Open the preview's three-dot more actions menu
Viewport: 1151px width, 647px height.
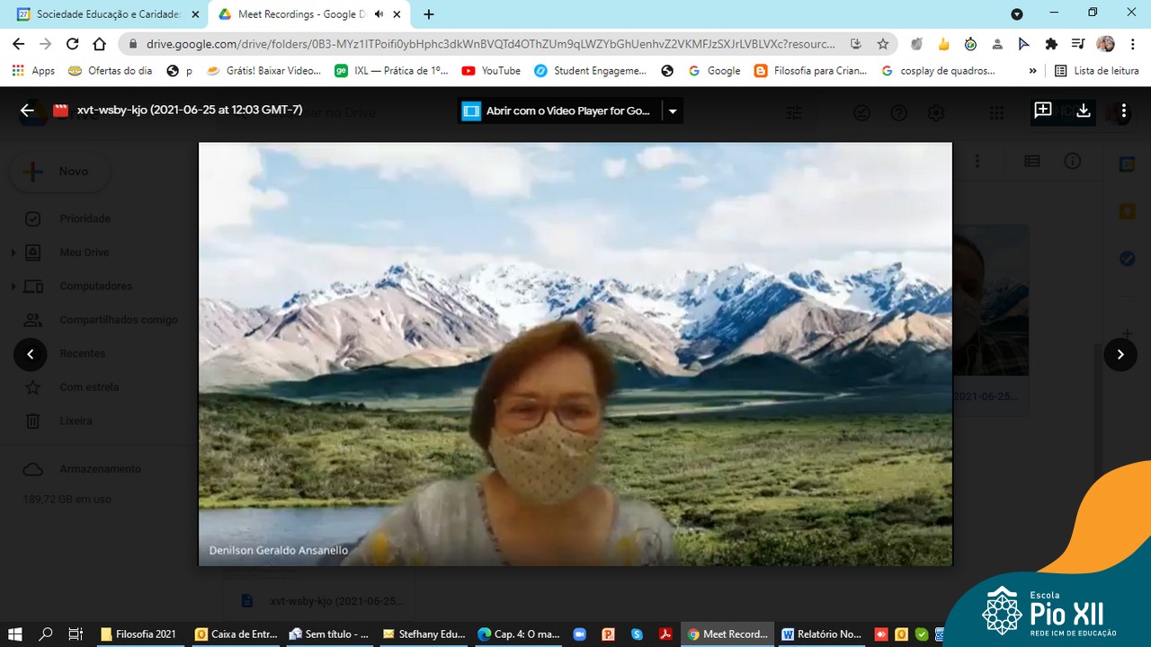click(1123, 111)
